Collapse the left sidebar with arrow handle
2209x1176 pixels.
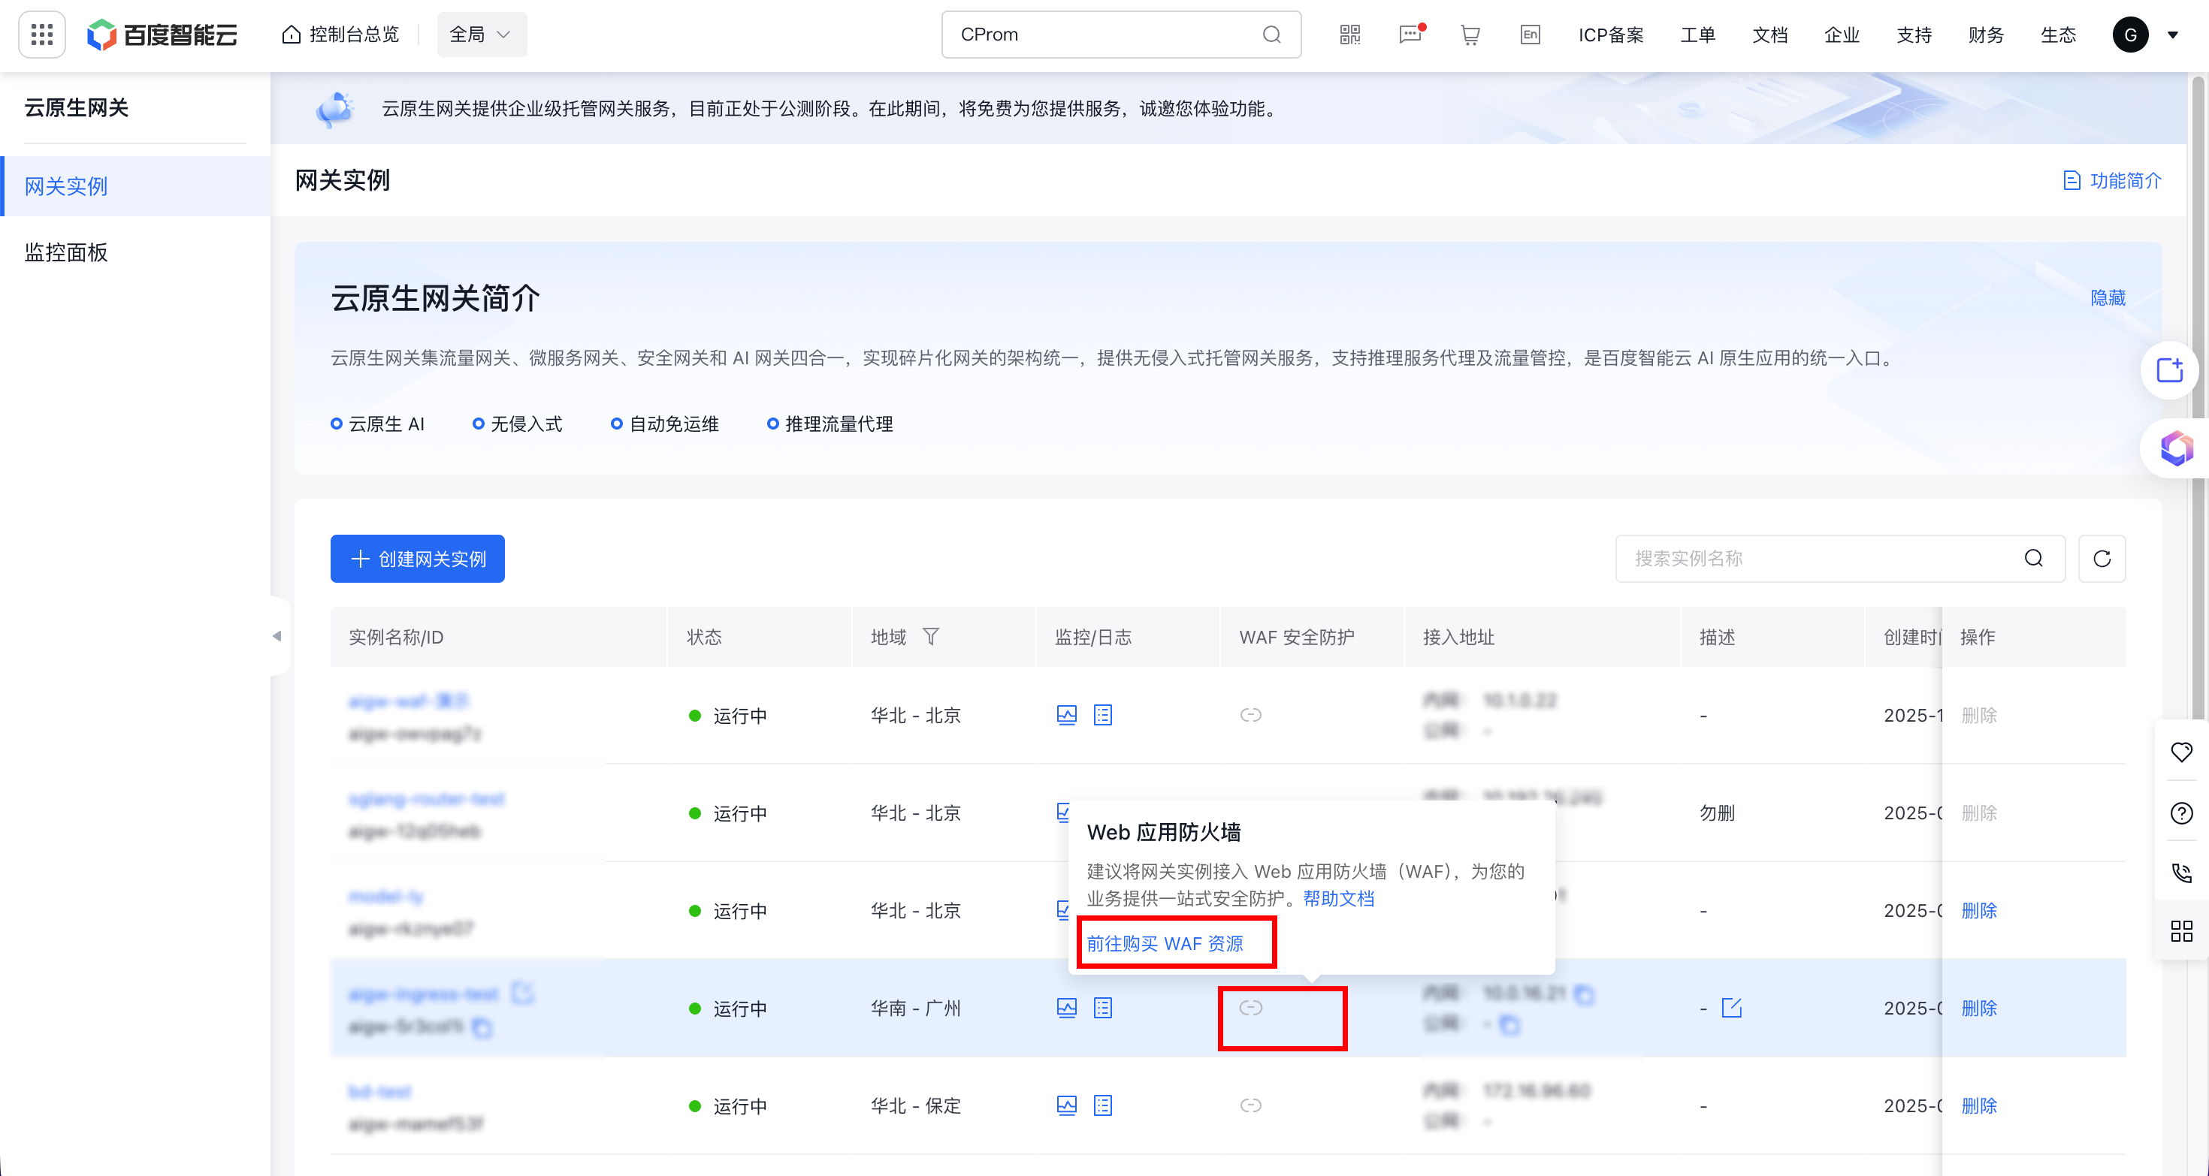click(x=277, y=636)
